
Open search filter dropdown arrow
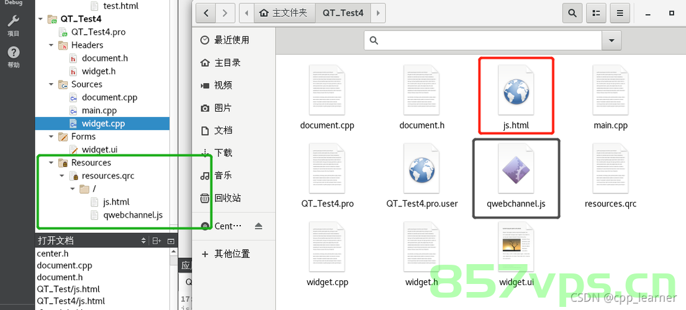(x=612, y=40)
